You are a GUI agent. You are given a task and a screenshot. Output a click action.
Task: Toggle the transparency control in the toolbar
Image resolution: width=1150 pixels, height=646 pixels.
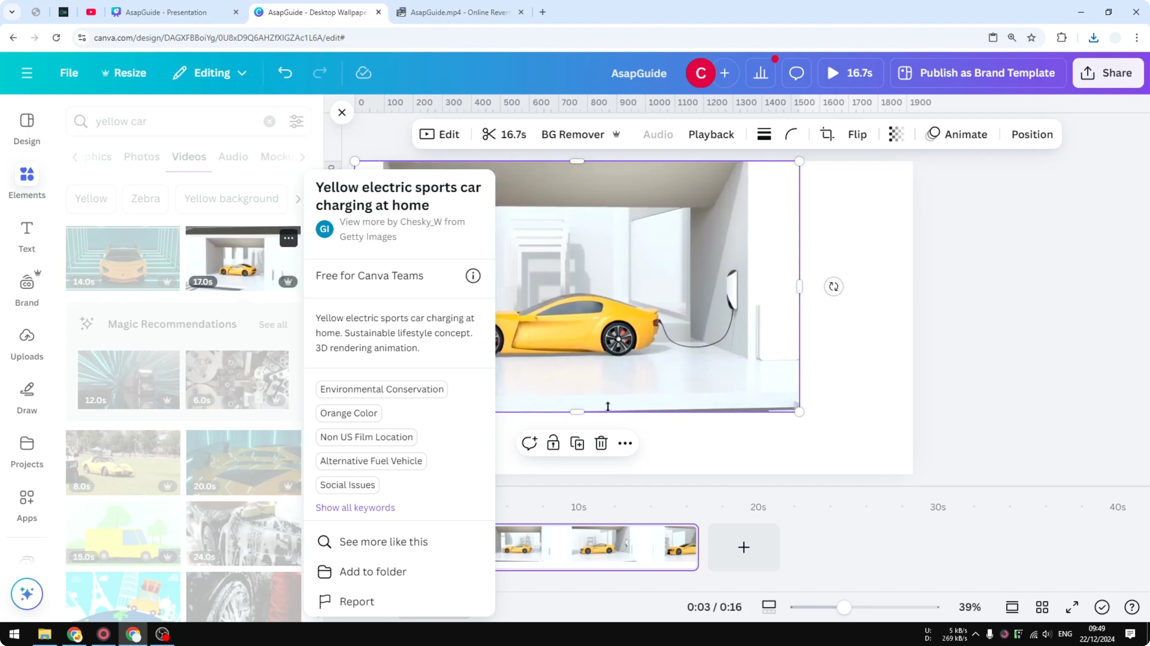tap(896, 134)
